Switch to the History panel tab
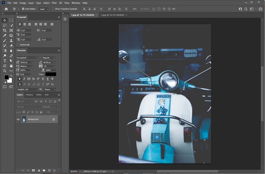 tap(29, 95)
